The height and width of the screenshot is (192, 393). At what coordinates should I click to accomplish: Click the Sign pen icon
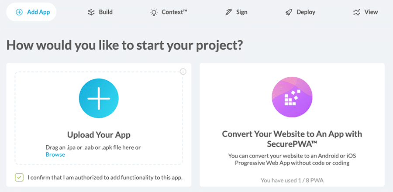[x=229, y=12]
